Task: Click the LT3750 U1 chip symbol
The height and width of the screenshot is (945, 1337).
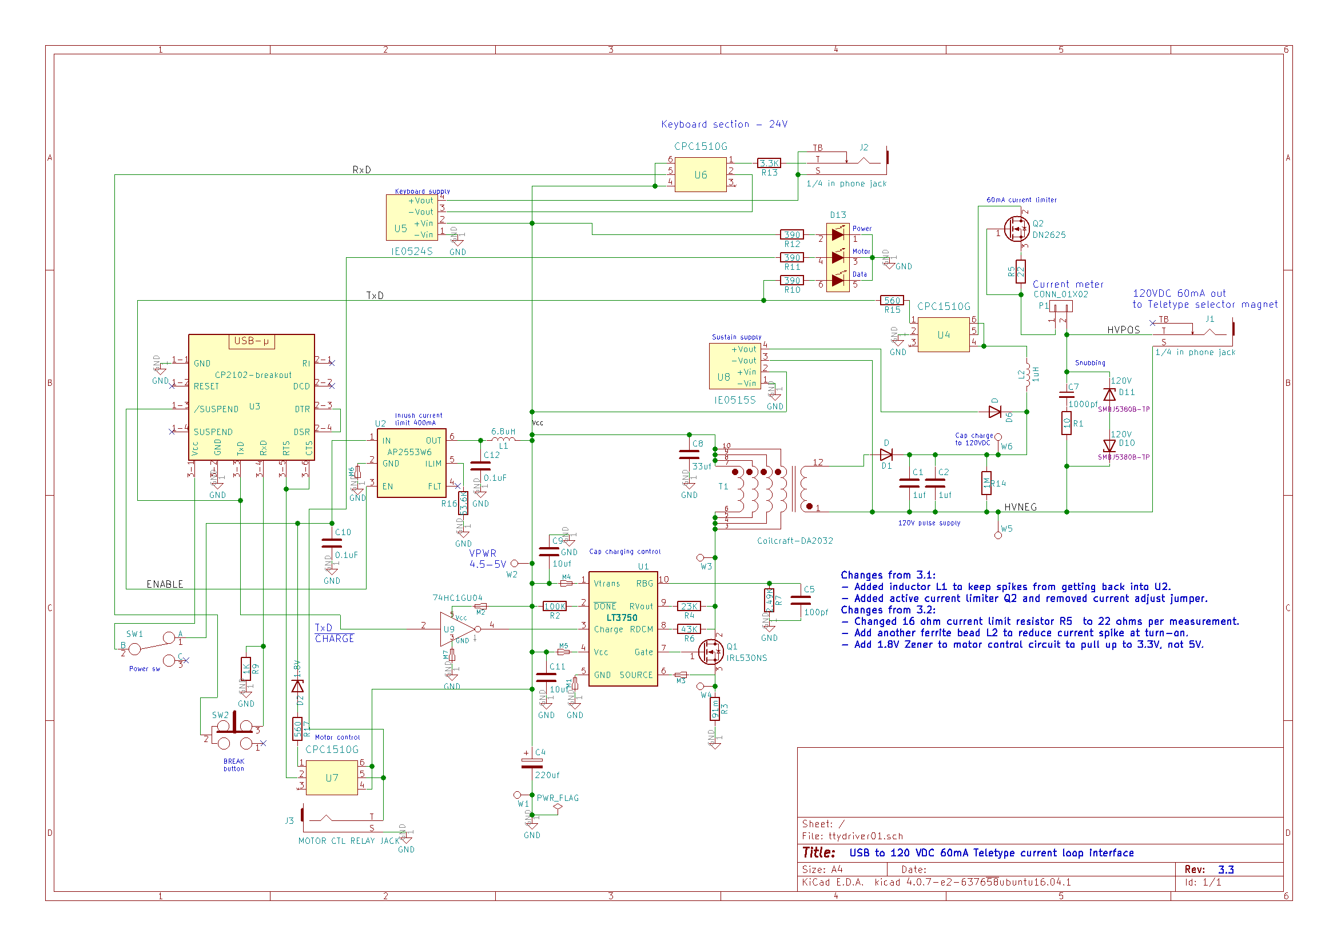Action: (x=623, y=629)
